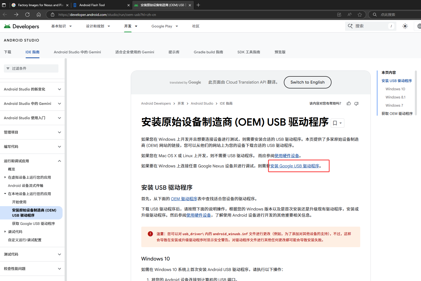Open SDK 工具指南 tab
The height and width of the screenshot is (281, 421).
(249, 52)
